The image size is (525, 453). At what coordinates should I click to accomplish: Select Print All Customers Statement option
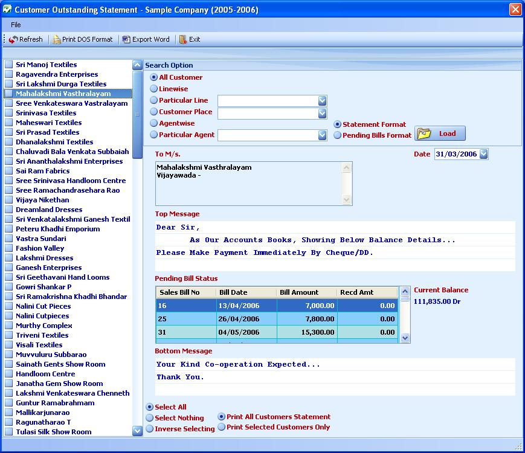221,417
